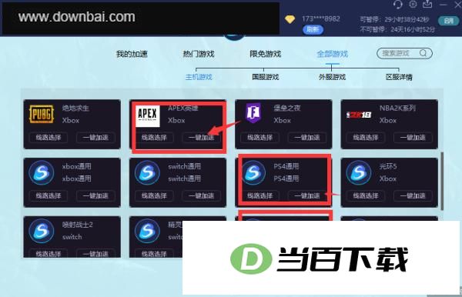The width and height of the screenshot is (462, 297).
Task: Click the 喷射战士2 game title
Action: [78, 225]
